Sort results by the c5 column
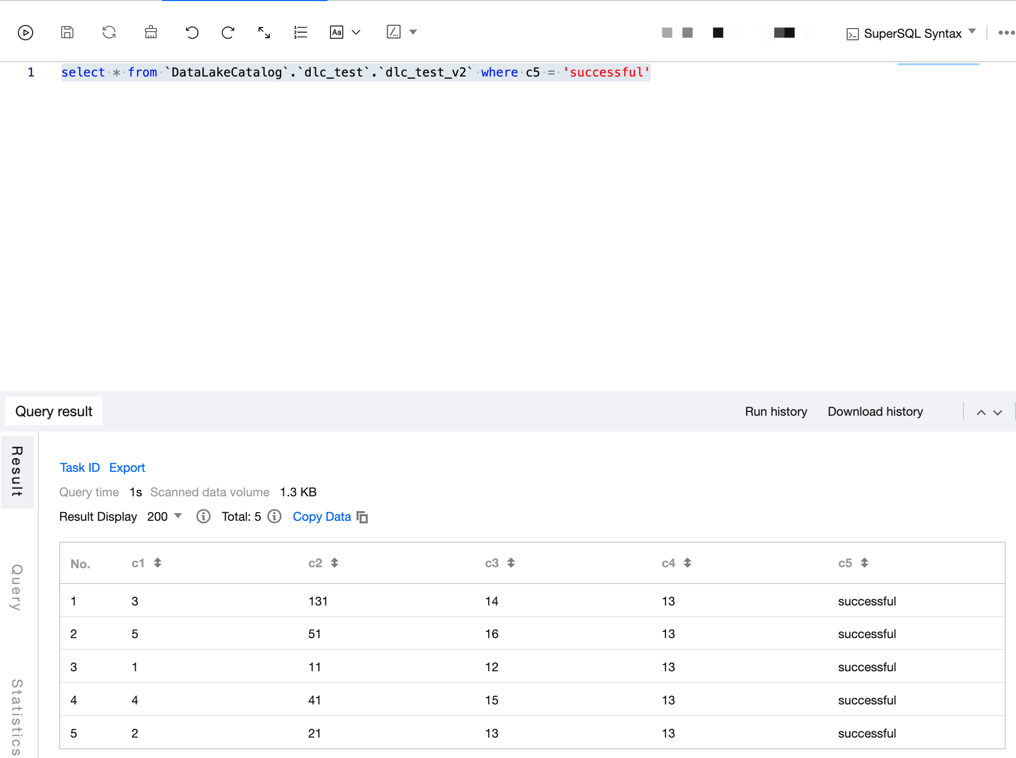Image resolution: width=1016 pixels, height=758 pixels. coord(864,563)
